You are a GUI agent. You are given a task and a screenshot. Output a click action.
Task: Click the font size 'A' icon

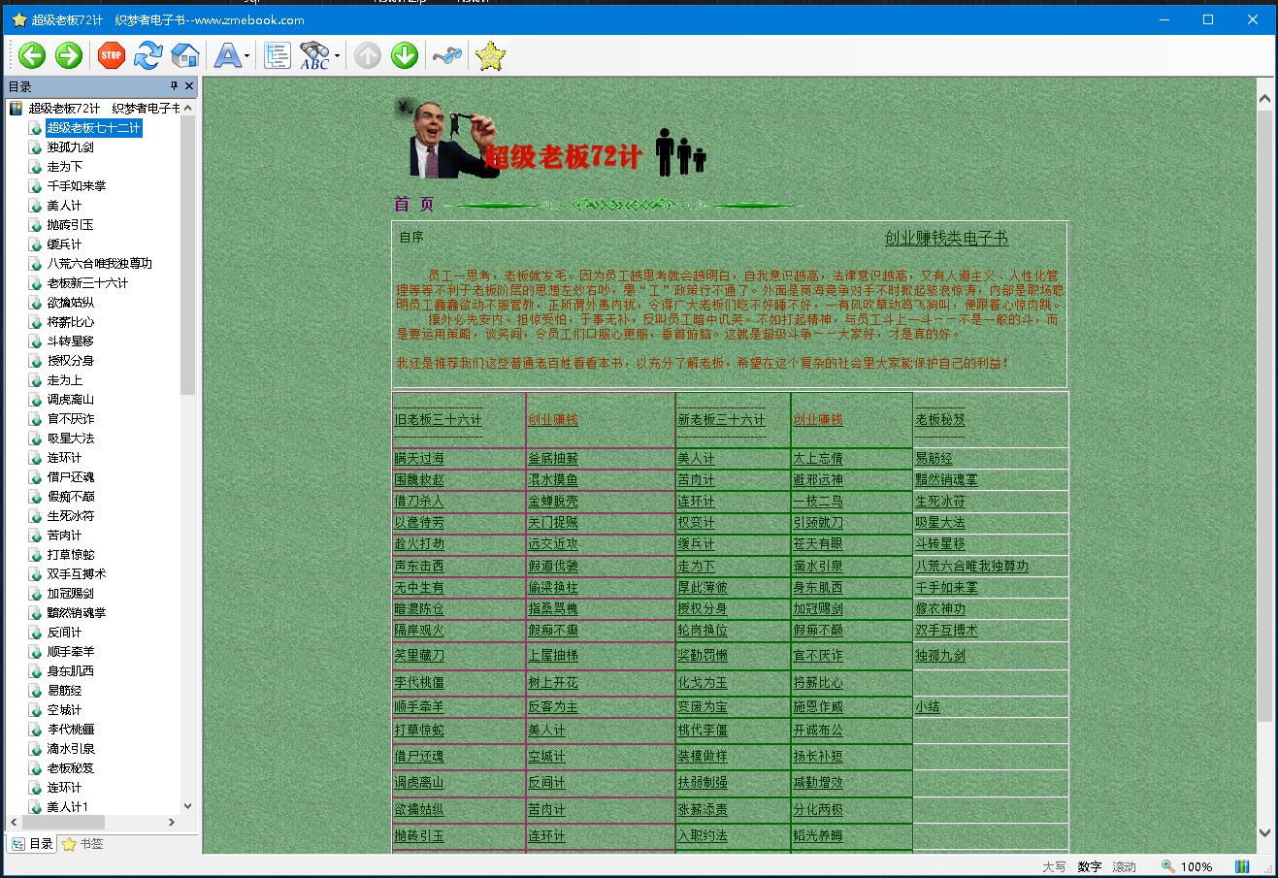pos(227,55)
